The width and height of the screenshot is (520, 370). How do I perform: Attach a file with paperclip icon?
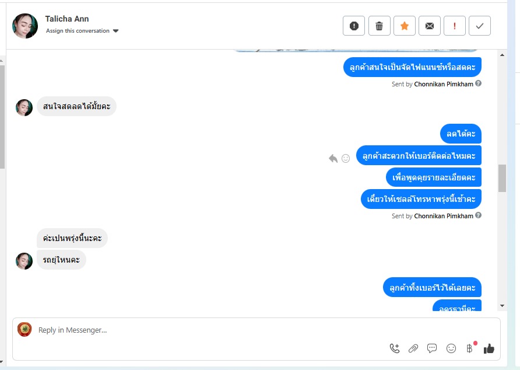click(x=413, y=348)
